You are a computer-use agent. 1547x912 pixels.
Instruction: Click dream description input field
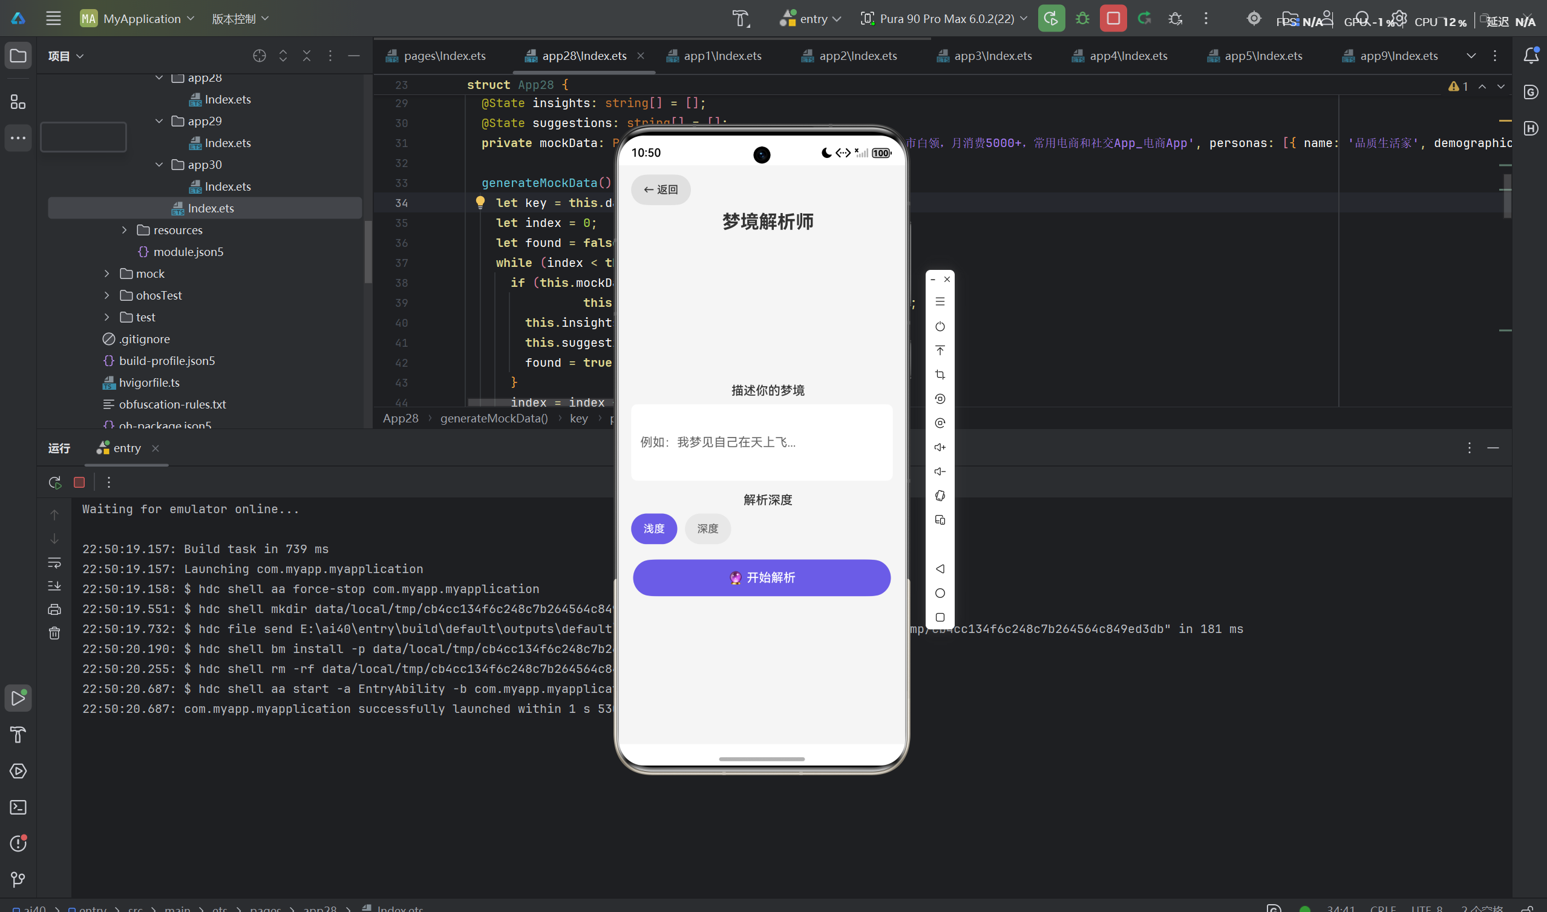(761, 442)
